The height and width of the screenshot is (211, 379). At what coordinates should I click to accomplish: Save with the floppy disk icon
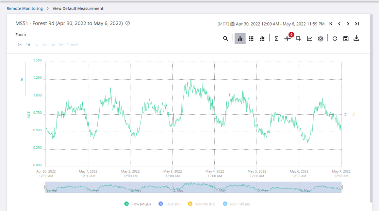pyautogui.click(x=346, y=39)
